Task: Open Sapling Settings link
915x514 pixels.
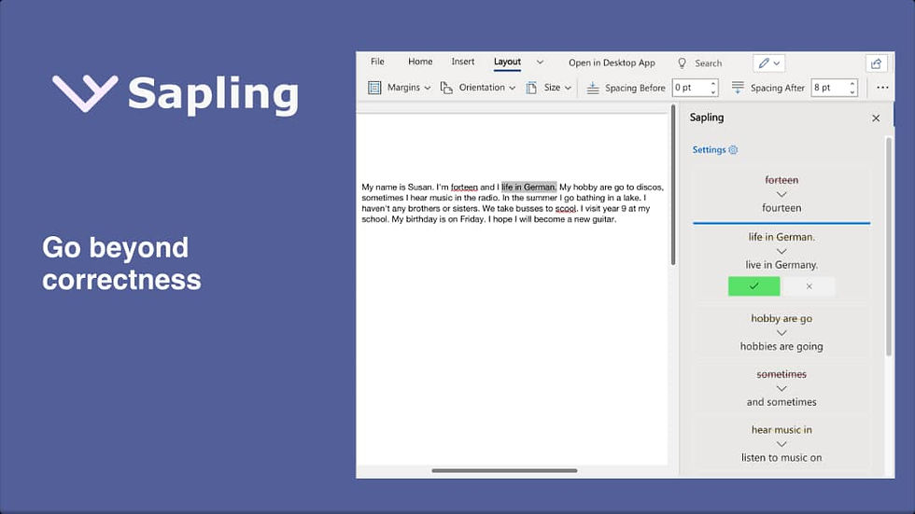Action: tap(709, 150)
